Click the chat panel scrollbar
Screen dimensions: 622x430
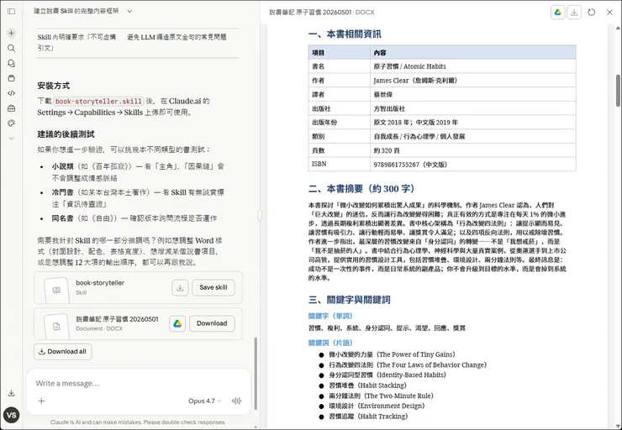(256, 374)
